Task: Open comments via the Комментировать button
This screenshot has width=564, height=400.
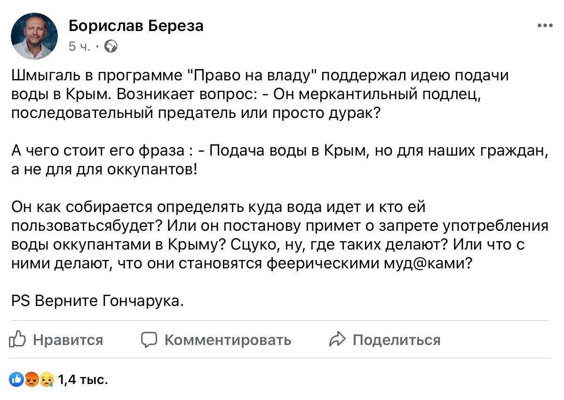Action: [216, 340]
